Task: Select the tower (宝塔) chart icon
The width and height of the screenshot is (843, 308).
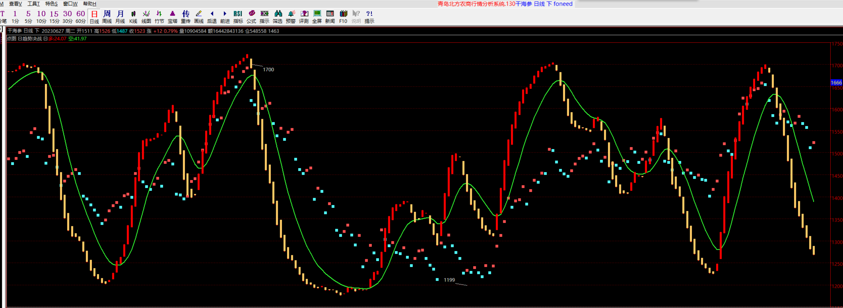Action: coord(173,17)
